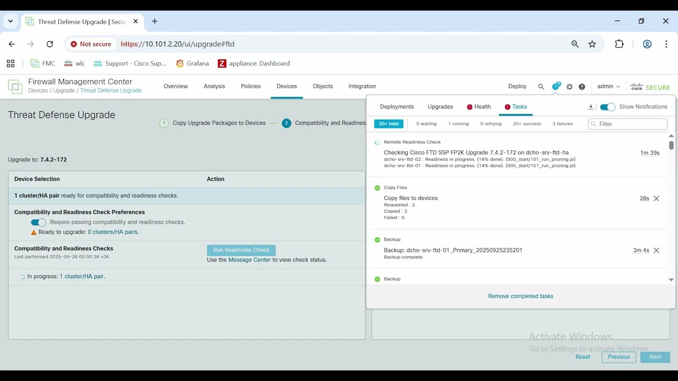678x381 pixels.
Task: Click the Deploy button
Action: coord(518,86)
